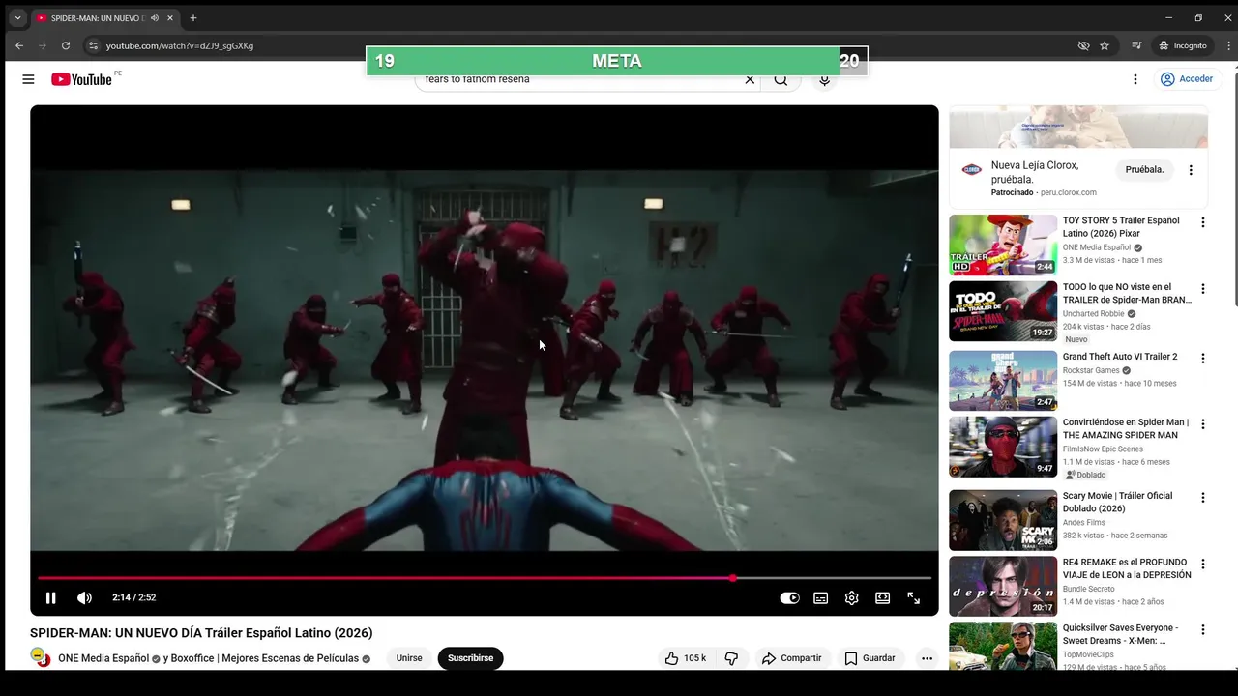This screenshot has width=1238, height=696.
Task: Open the Incógnito profile chip
Action: [1183, 45]
